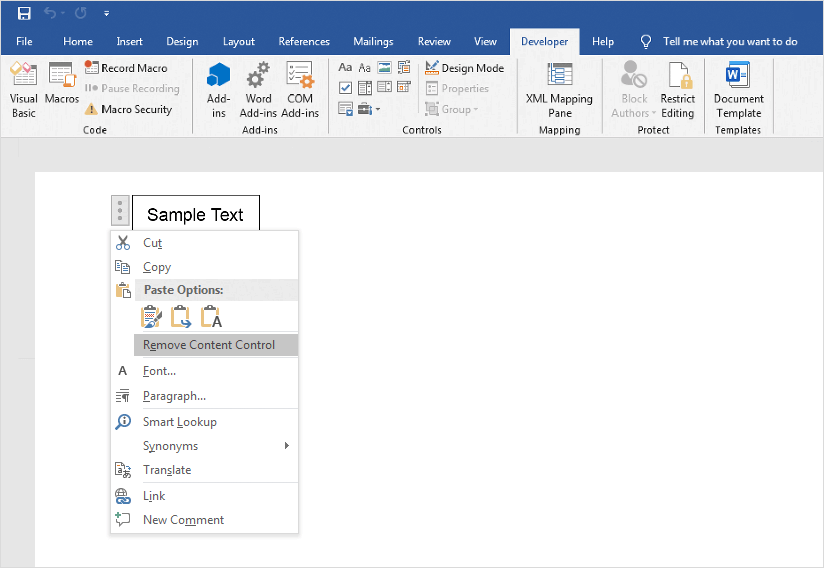The width and height of the screenshot is (824, 568).
Task: Insert Picture content control
Action: (385, 67)
